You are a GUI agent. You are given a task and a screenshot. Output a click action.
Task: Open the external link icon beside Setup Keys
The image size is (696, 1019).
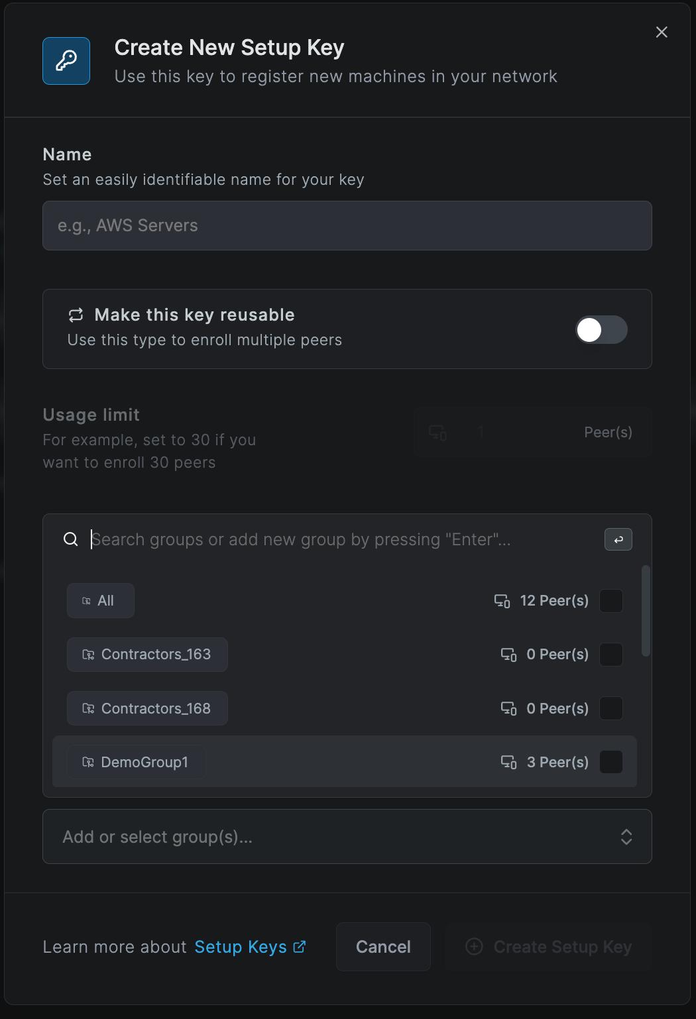click(x=300, y=947)
